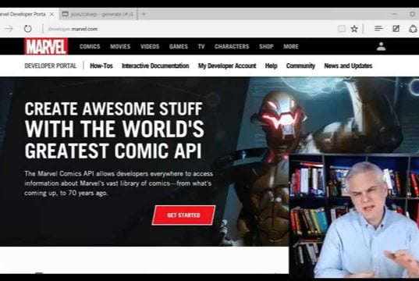Click the hero headline 'GREATEST COMIC API'
Image resolution: width=419 pixels, height=281 pixels.
[113, 151]
